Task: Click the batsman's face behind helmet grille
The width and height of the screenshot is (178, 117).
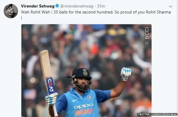Action: (x=83, y=84)
